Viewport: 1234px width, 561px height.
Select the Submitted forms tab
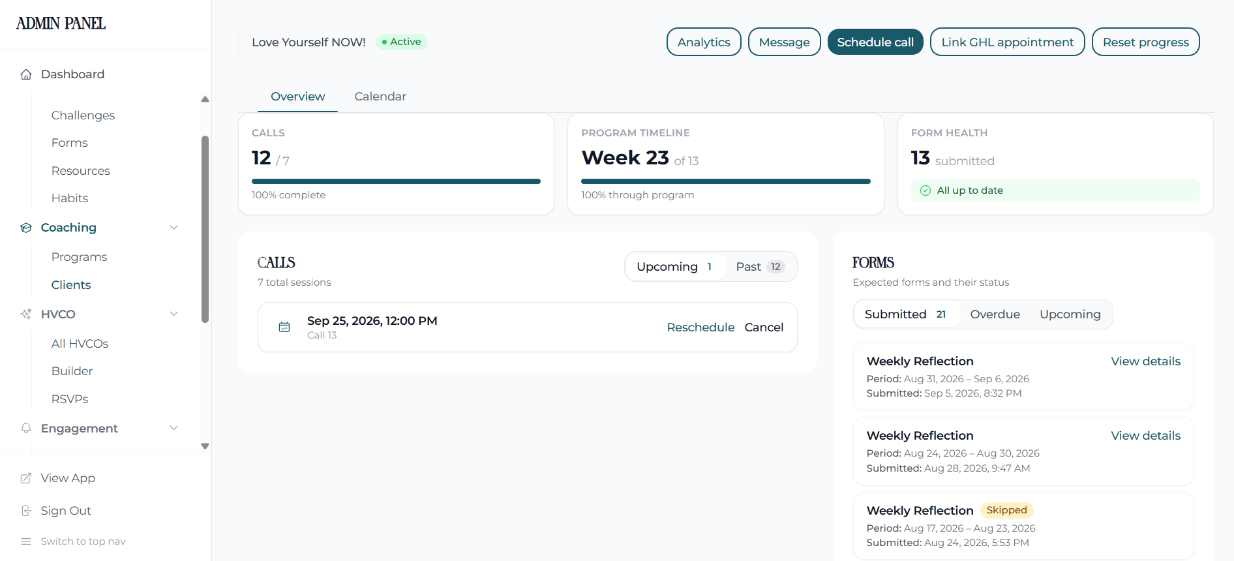click(x=906, y=314)
